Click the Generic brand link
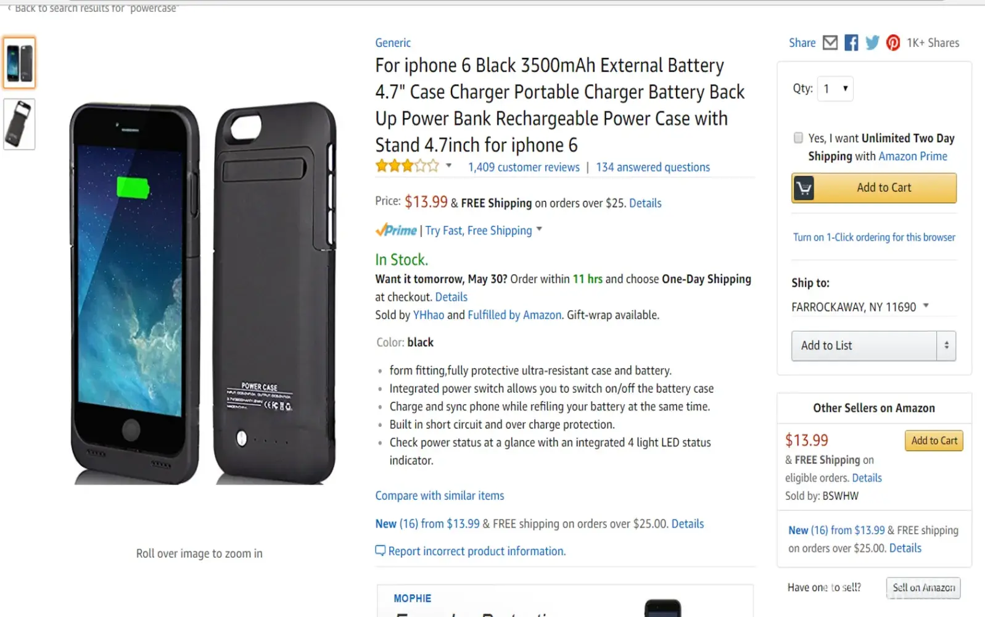 393,43
